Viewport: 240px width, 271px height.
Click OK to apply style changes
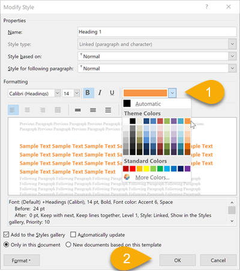[178, 260]
